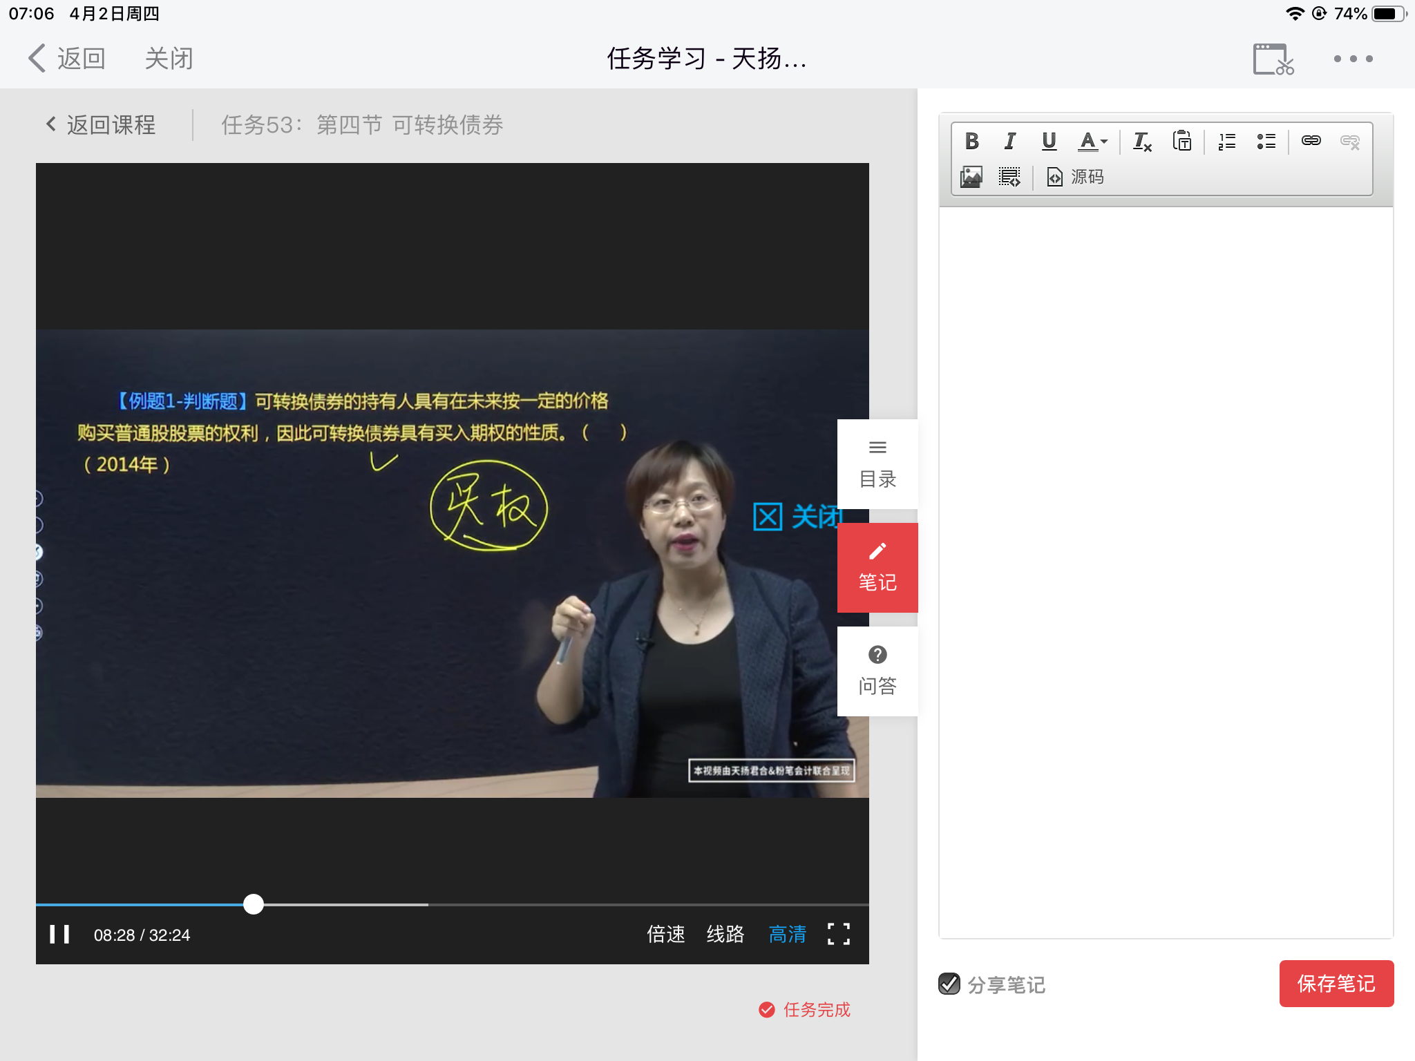Insert hyperlink using link icon
The width and height of the screenshot is (1415, 1061).
pyautogui.click(x=1311, y=141)
